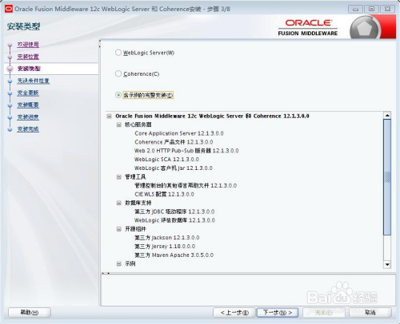Collapse the 核心服务器 tree node
This screenshot has height=324, width=400.
119,124
